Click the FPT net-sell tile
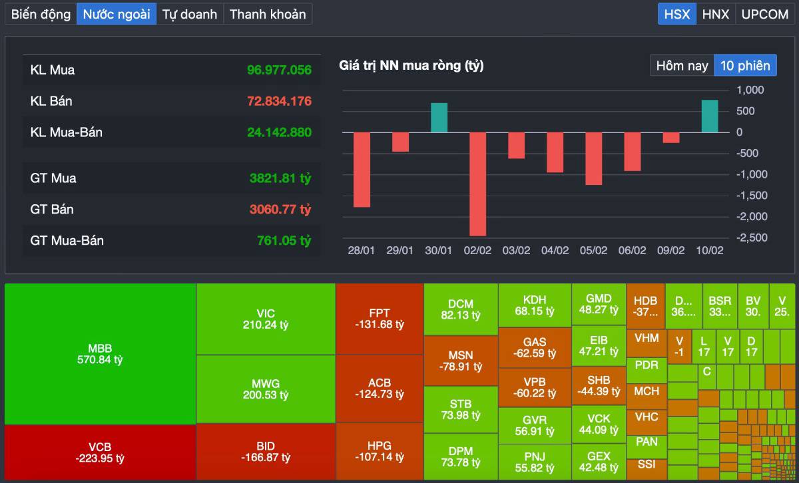This screenshot has height=483, width=799. 380,319
